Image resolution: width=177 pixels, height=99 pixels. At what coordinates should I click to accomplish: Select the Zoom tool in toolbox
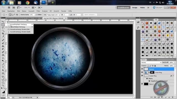point(3,86)
